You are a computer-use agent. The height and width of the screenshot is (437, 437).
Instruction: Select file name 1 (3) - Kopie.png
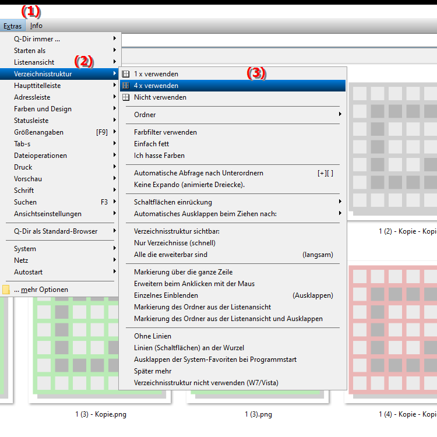coord(101,414)
